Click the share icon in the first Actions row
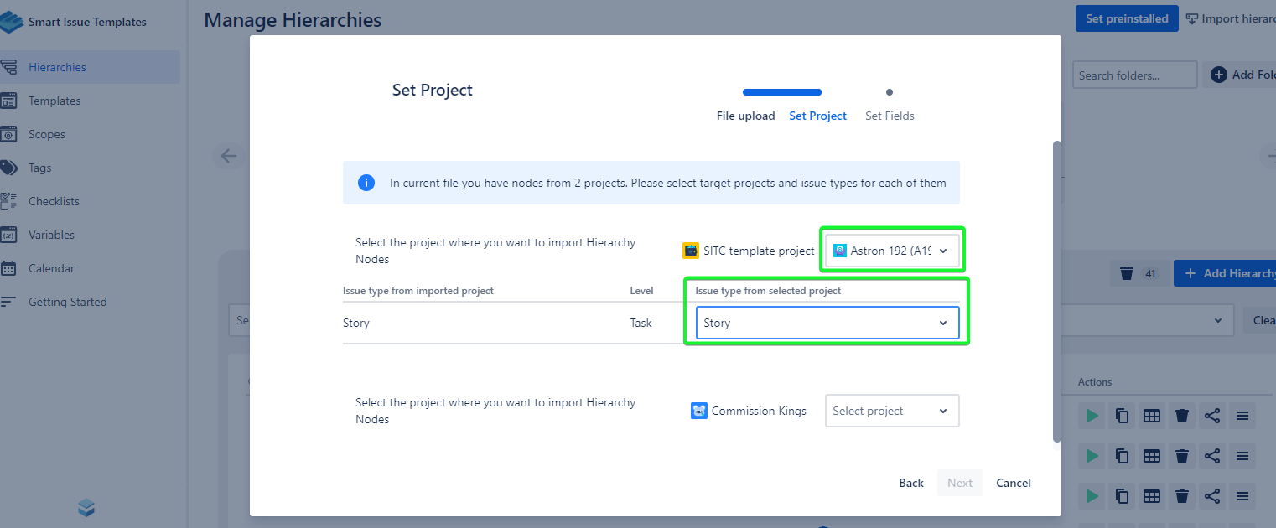The width and height of the screenshot is (1276, 528). 1212,416
